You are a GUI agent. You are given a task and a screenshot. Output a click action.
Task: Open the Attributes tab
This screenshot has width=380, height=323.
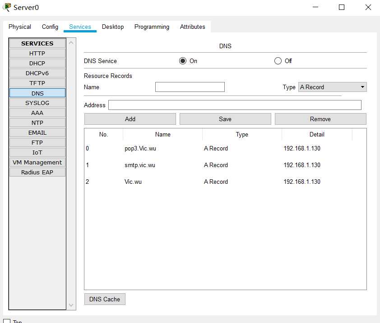pyautogui.click(x=192, y=27)
